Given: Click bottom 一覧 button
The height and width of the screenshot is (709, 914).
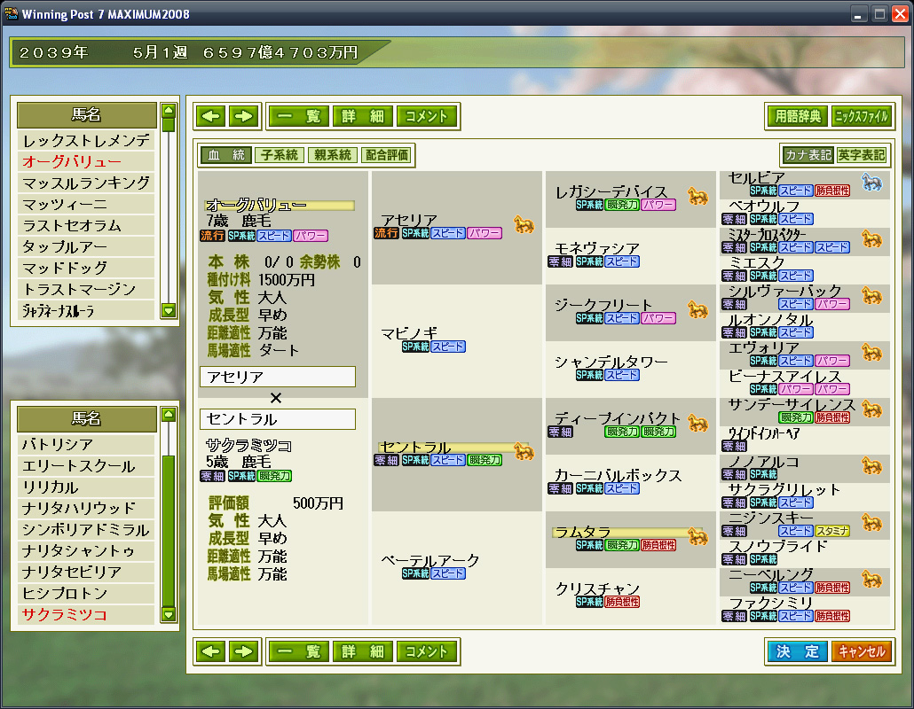Looking at the screenshot, I should click(300, 651).
